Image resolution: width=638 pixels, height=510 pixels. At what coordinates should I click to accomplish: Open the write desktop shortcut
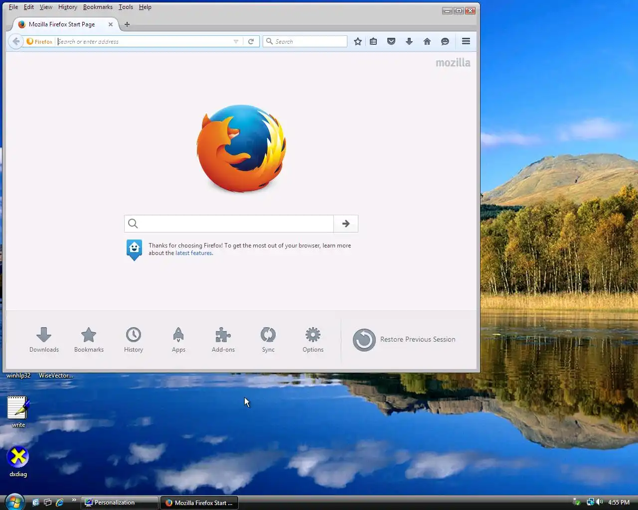[x=18, y=411]
